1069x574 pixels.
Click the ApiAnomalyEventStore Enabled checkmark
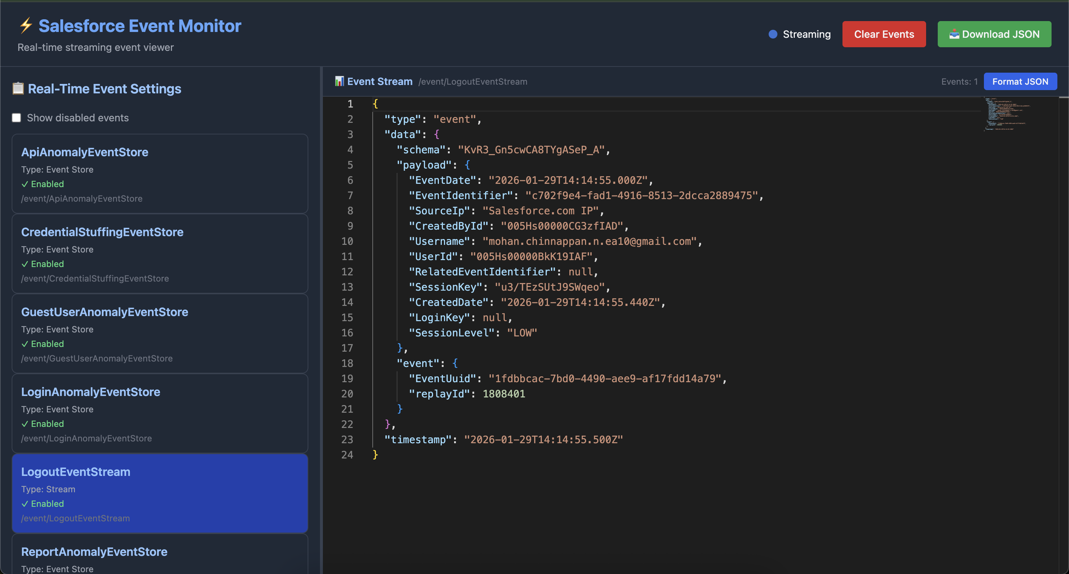(25, 184)
